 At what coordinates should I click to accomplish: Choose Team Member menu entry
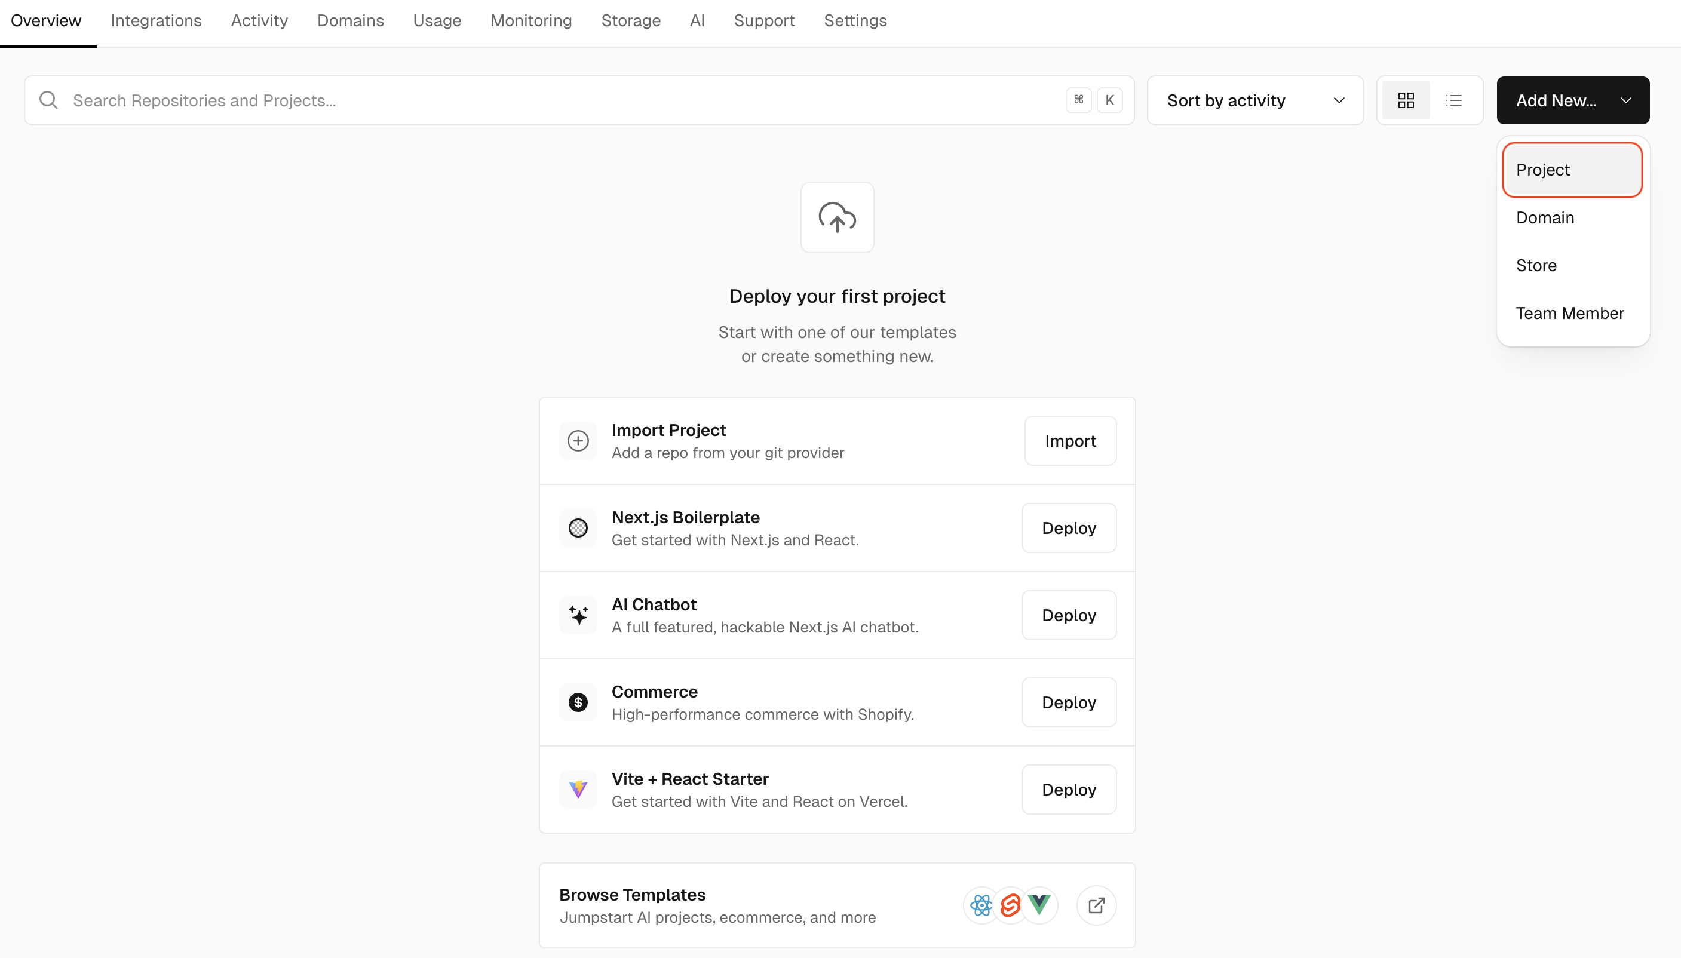pos(1569,313)
